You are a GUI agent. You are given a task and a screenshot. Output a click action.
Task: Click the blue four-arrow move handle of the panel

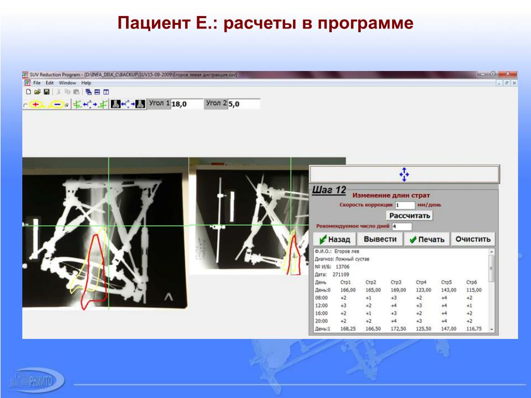pyautogui.click(x=404, y=175)
